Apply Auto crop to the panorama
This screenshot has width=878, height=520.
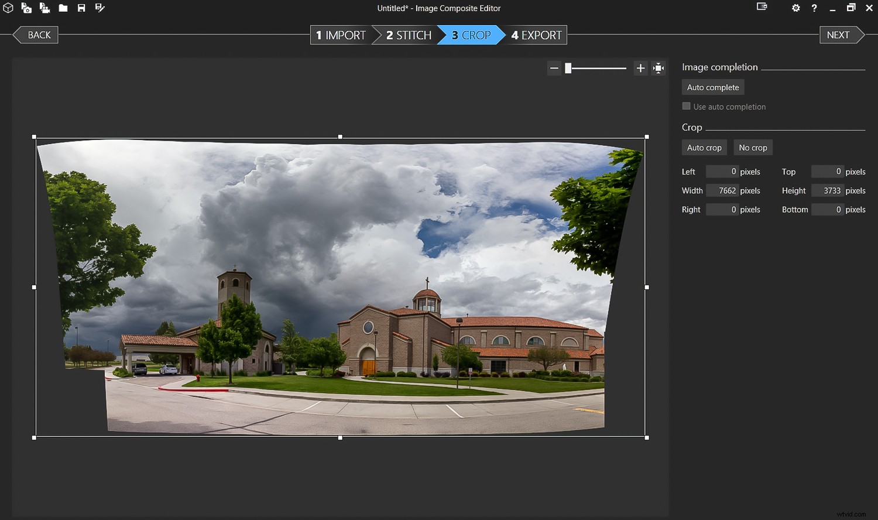(704, 147)
